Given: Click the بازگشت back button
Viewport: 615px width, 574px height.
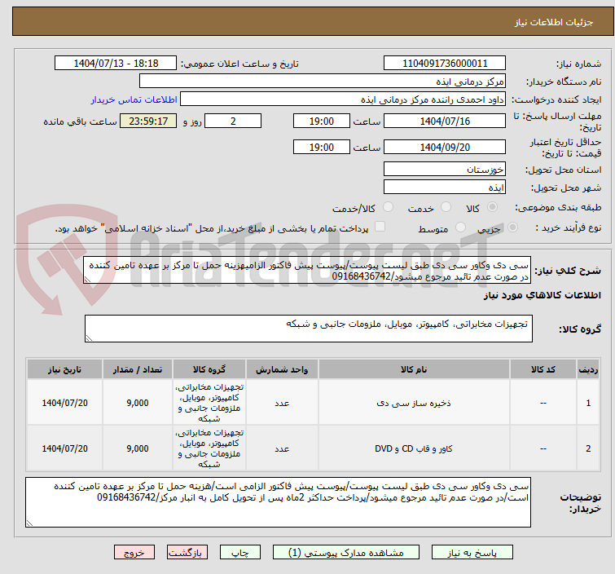Looking at the screenshot, I should (x=187, y=553).
